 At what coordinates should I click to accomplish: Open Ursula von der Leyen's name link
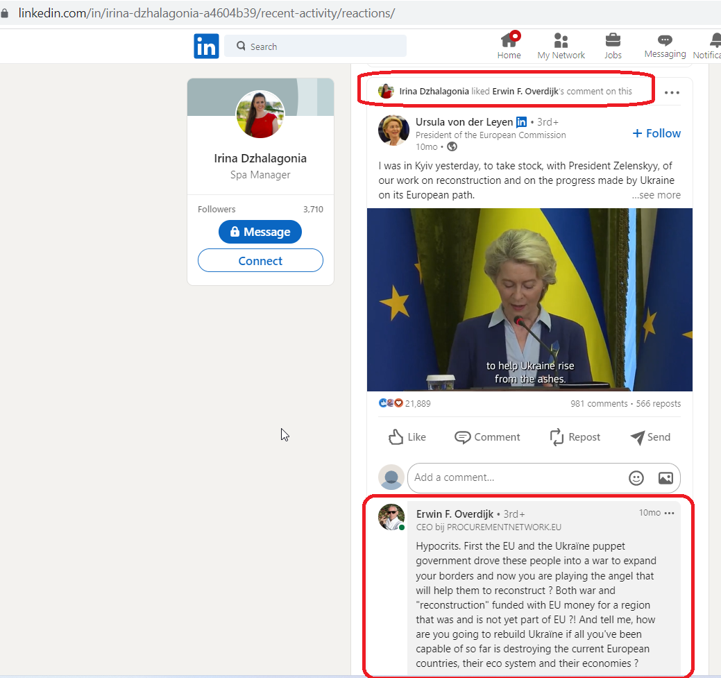click(464, 122)
